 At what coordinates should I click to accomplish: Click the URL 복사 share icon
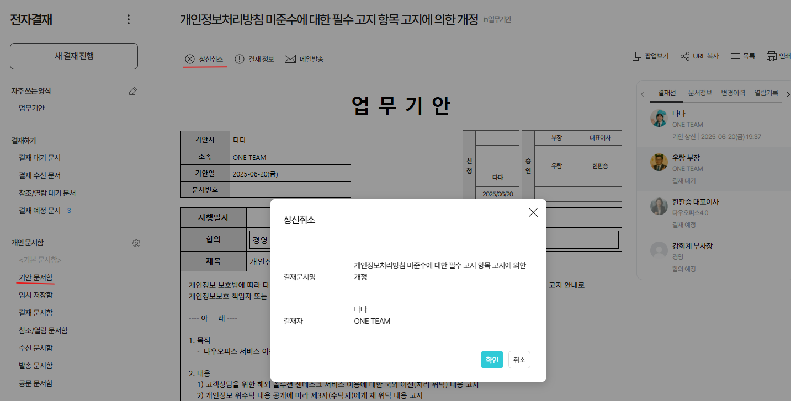tap(685, 56)
